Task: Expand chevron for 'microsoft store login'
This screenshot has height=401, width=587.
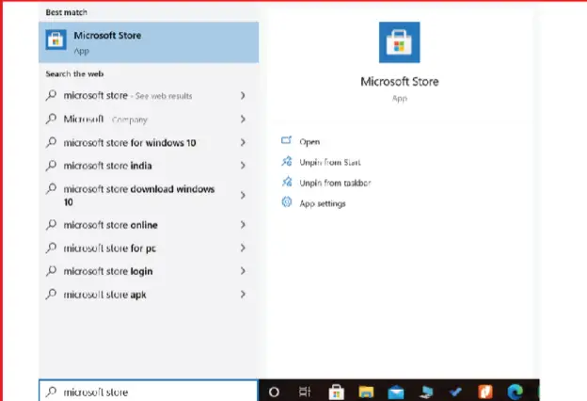Action: 243,271
